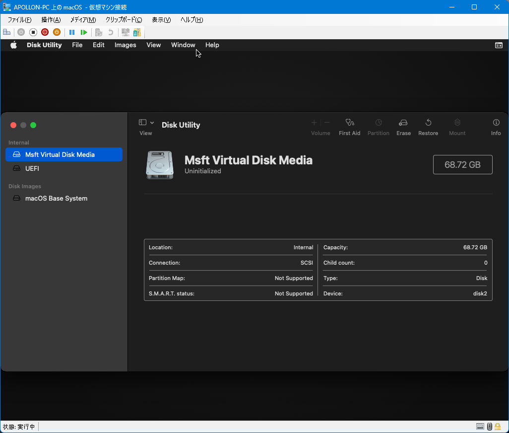The height and width of the screenshot is (433, 509).
Task: Click the Disk Images section header
Action: click(x=25, y=186)
